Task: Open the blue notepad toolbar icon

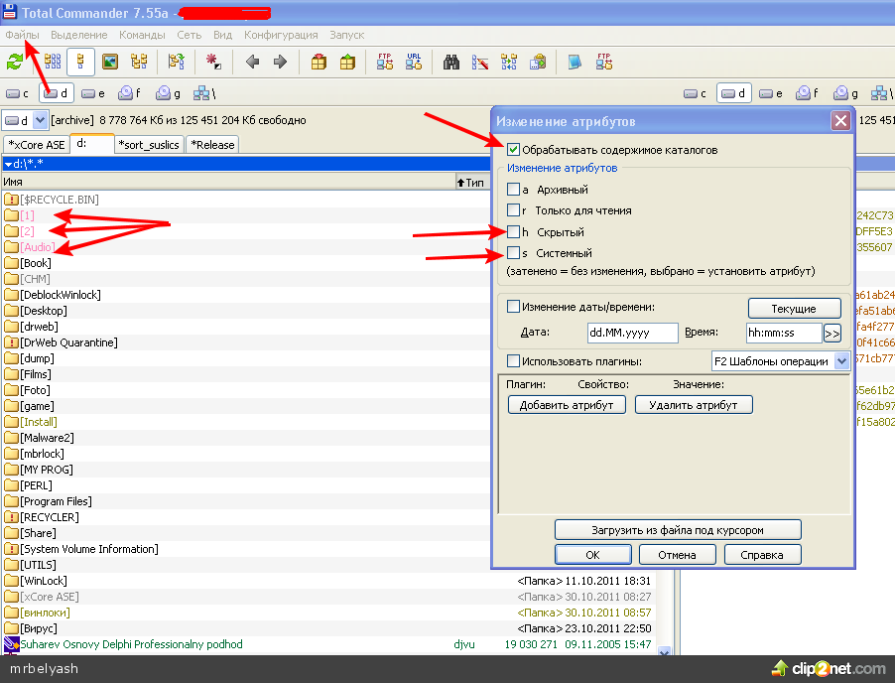Action: click(x=575, y=62)
